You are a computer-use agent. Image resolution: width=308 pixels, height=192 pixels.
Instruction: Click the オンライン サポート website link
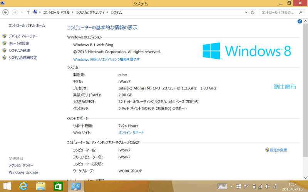(131, 132)
